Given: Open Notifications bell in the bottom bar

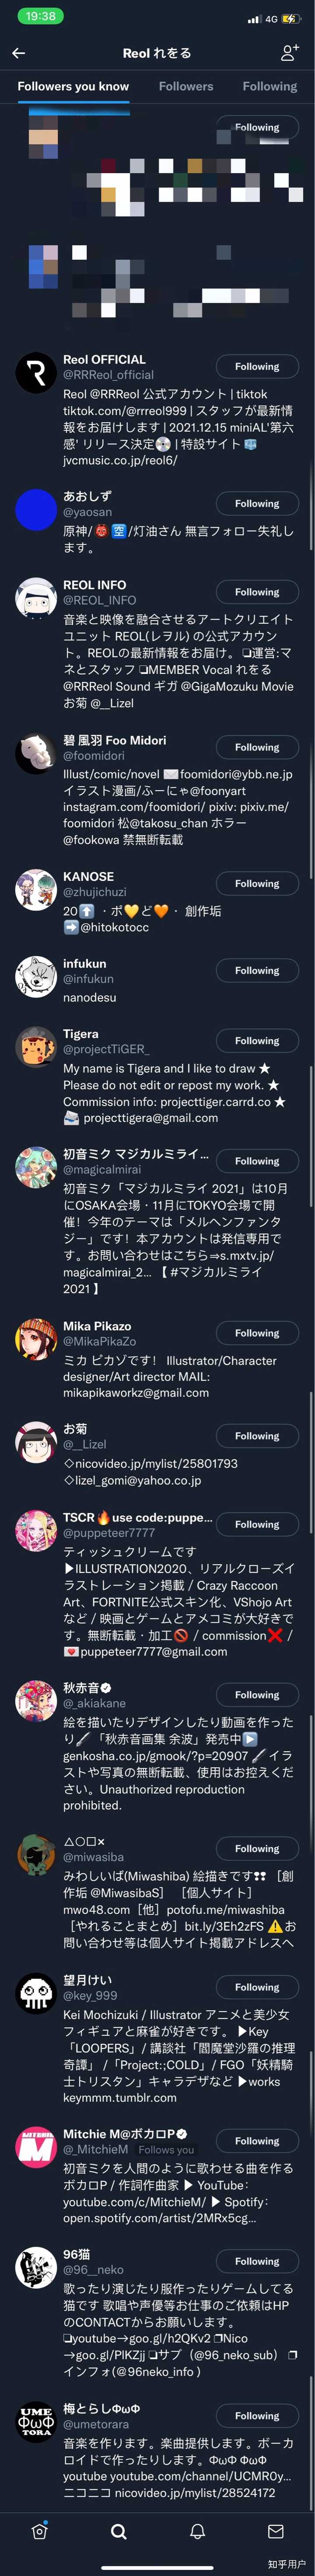Looking at the screenshot, I should (197, 2531).
